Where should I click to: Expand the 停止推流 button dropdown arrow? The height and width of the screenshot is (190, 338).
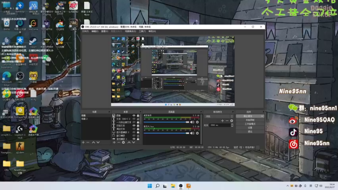click(x=262, y=116)
